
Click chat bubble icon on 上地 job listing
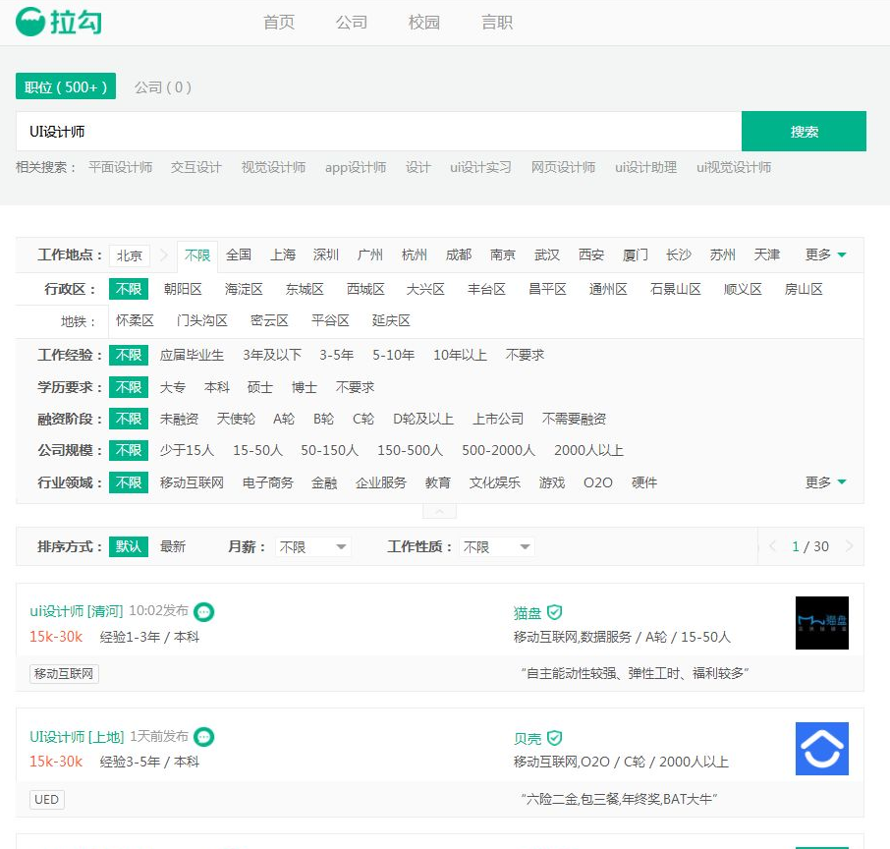[x=203, y=736]
